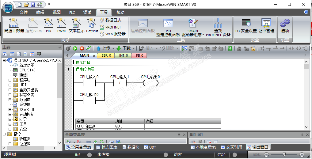Click the green RUN button in editor toolbar
Image resolution: width=312 pixels, height=159 pixels.
click(75, 48)
